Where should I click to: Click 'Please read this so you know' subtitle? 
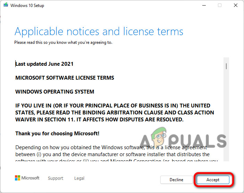(x=63, y=42)
